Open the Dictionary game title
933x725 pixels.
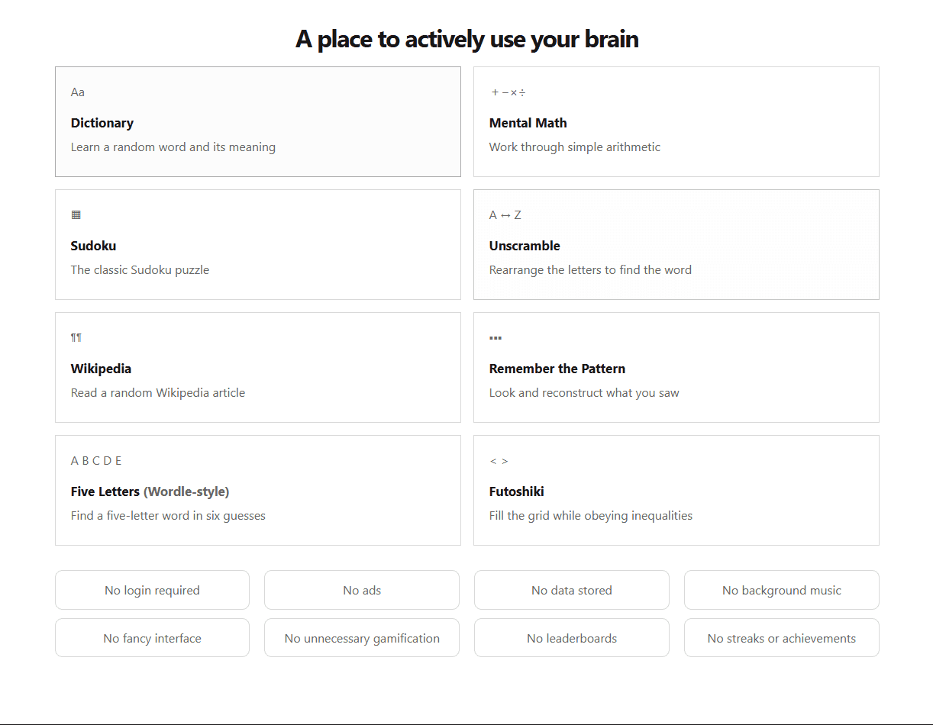pos(102,123)
